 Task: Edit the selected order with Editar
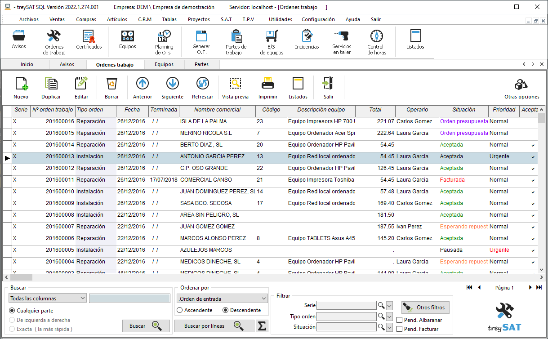point(81,88)
